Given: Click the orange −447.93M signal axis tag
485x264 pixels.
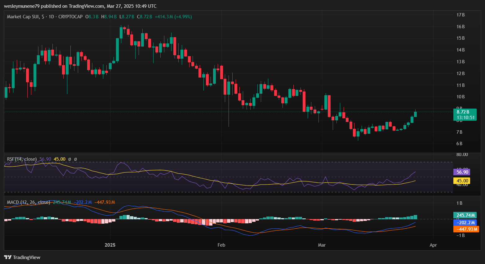Looking at the screenshot, I should click(x=466, y=229).
